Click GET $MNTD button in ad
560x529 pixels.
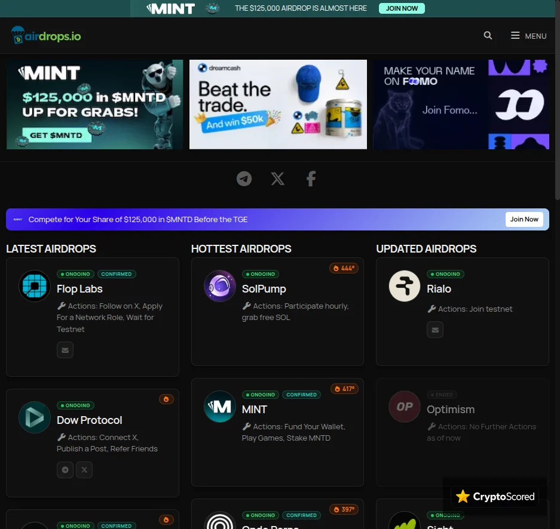coord(56,135)
